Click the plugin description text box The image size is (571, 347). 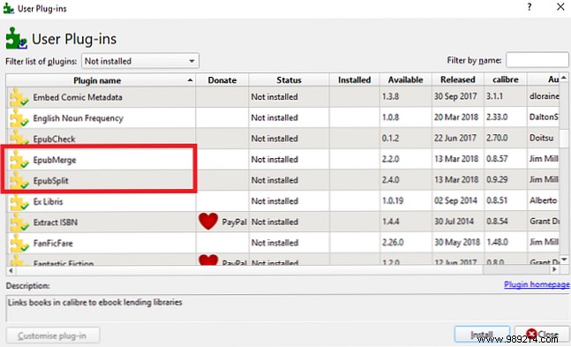pyautogui.click(x=288, y=308)
